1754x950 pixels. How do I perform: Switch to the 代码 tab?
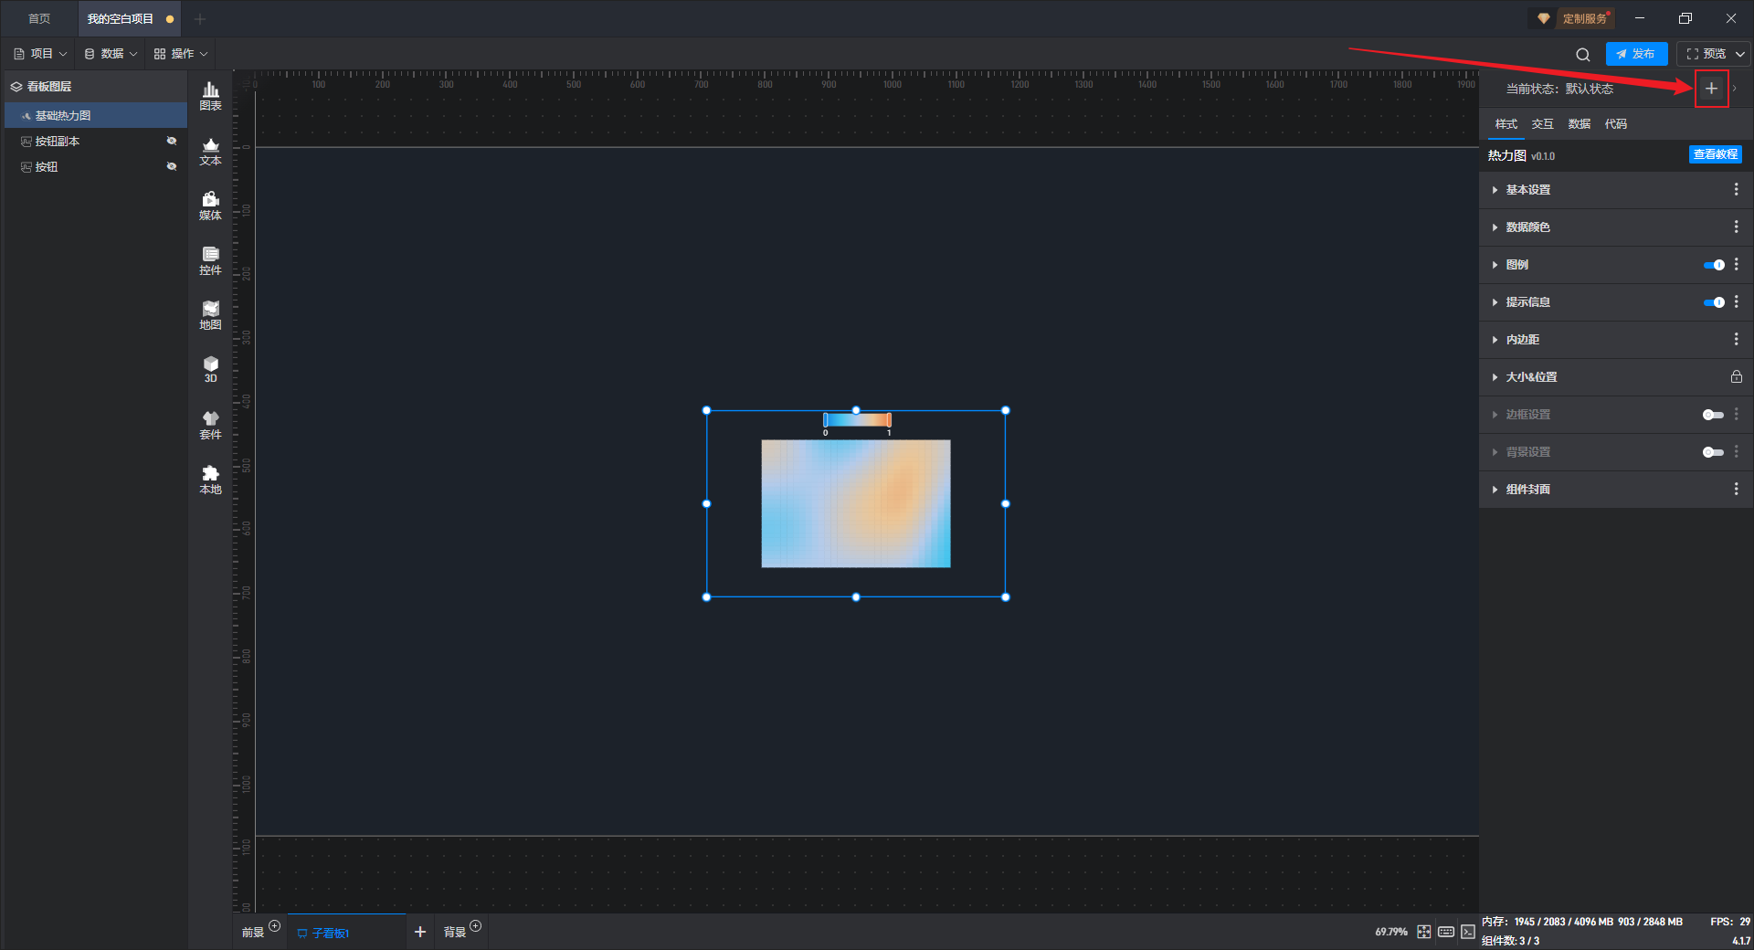pos(1616,124)
